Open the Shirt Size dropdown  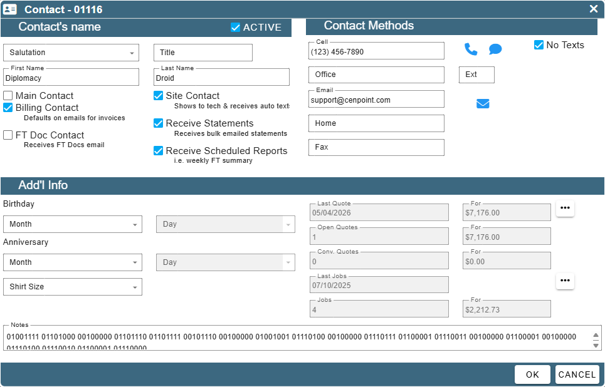pos(73,287)
